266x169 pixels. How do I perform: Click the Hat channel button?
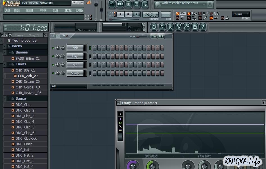coord(75,65)
